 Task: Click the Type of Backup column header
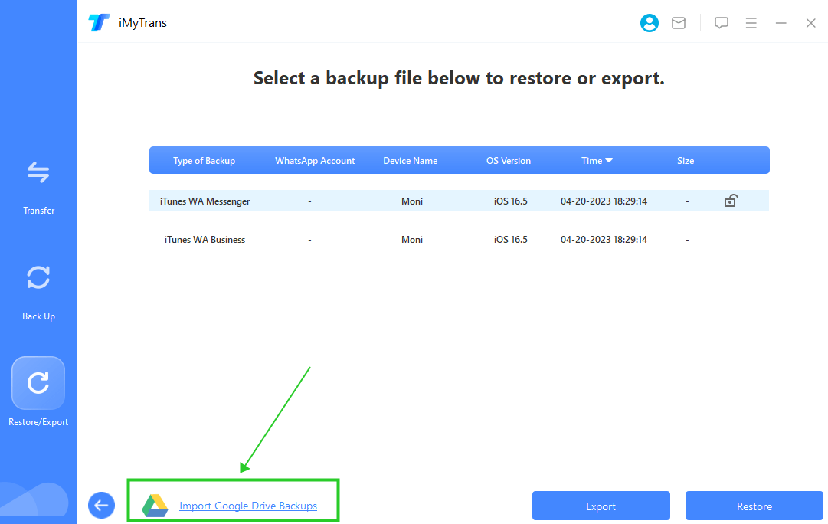click(204, 161)
